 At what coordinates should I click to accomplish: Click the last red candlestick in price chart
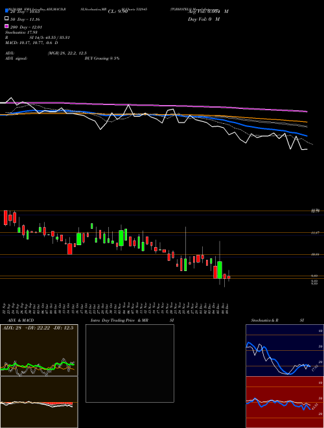pos(229,277)
